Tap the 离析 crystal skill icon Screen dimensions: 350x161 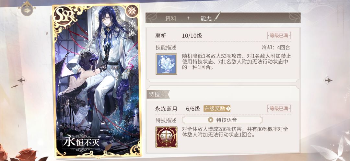166,64
